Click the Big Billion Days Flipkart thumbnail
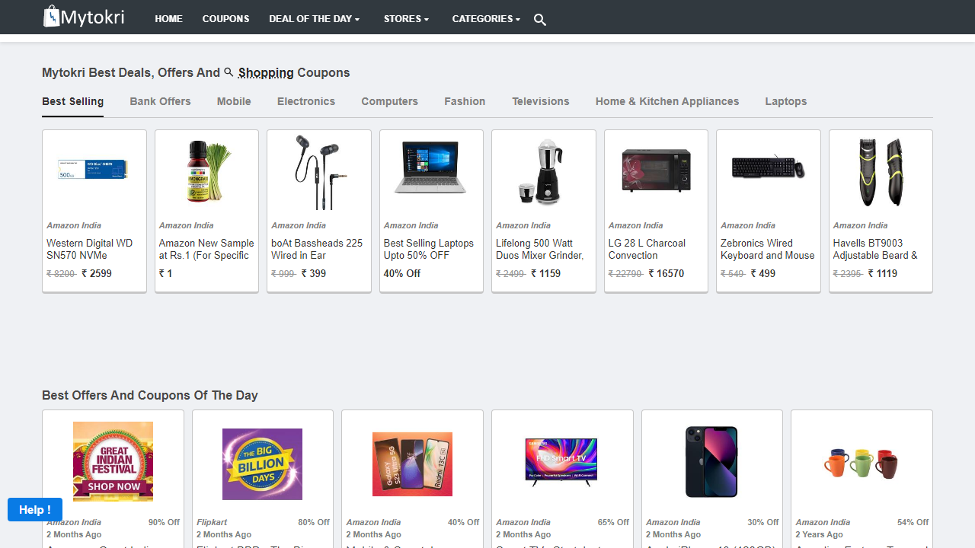This screenshot has width=975, height=548. point(262,464)
